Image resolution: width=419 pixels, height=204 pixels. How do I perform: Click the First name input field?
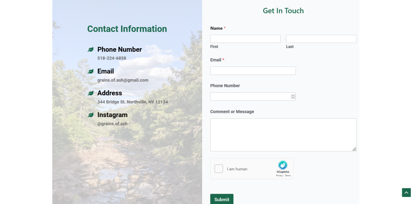pos(246,39)
